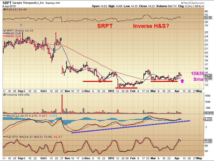Viewport: 214px width, 161px height.
Task: Click the Volume 680.7K header value
Action: (x=167, y=6)
